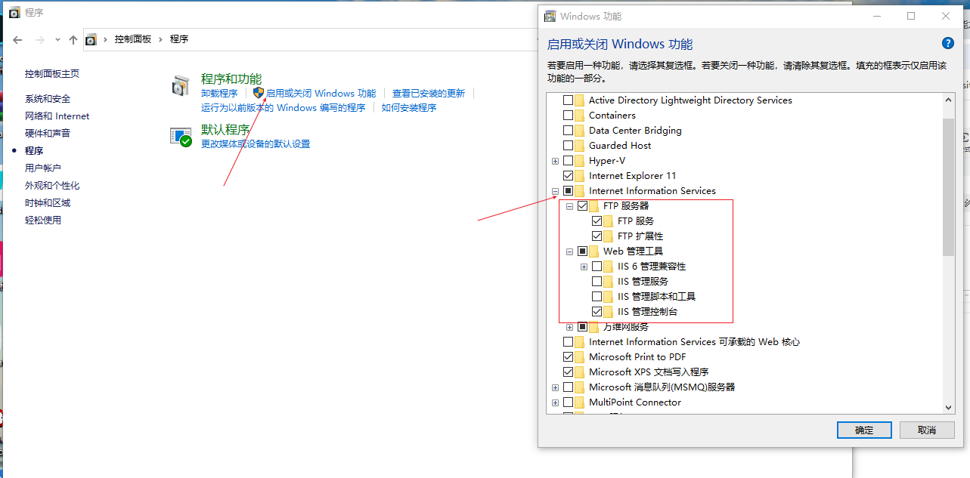Toggle the Guarded Host checkbox
The height and width of the screenshot is (478, 970).
569,146
